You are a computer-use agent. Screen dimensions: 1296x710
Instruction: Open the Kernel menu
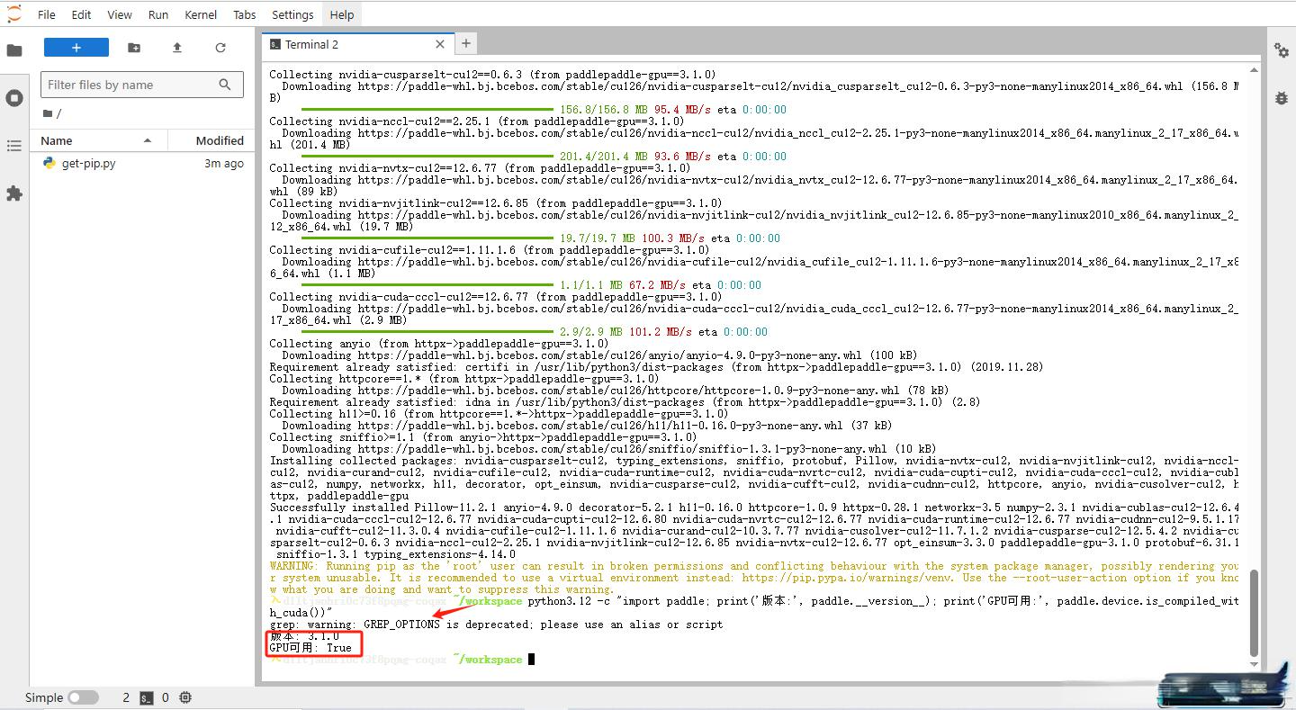(x=201, y=14)
